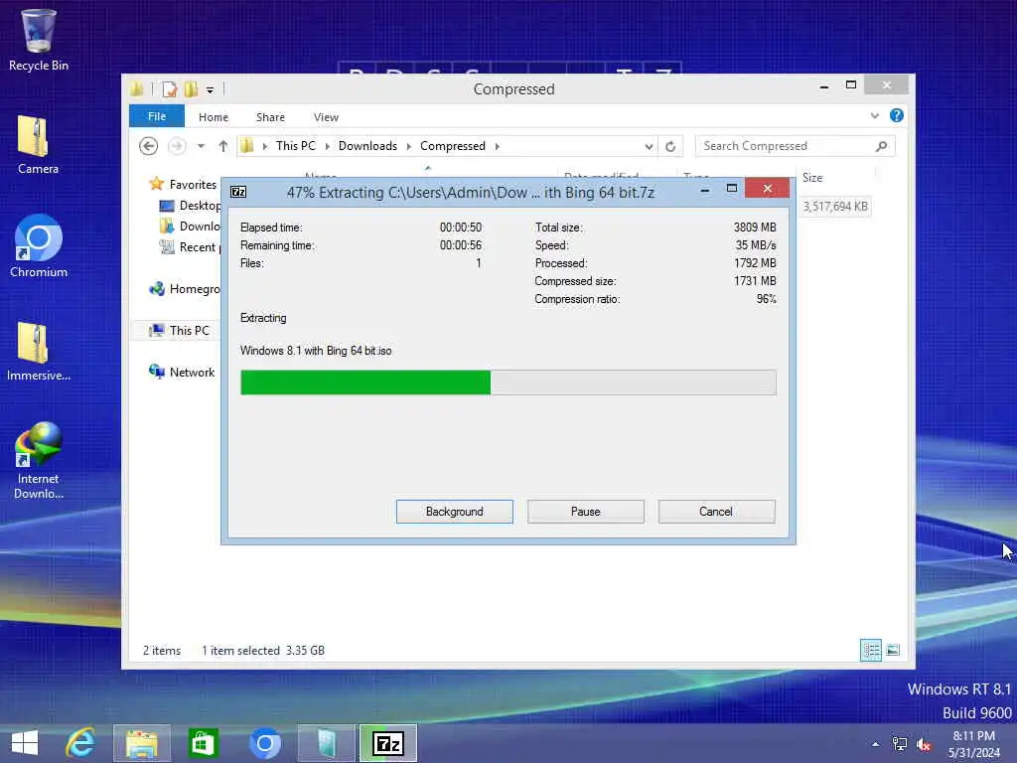Click the Background button in 7-Zip

coord(454,512)
